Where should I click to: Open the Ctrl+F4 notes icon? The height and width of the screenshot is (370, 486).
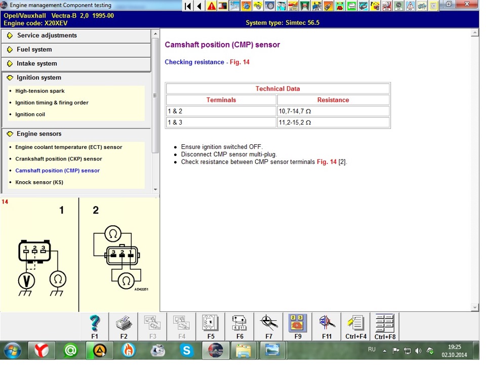(356, 327)
